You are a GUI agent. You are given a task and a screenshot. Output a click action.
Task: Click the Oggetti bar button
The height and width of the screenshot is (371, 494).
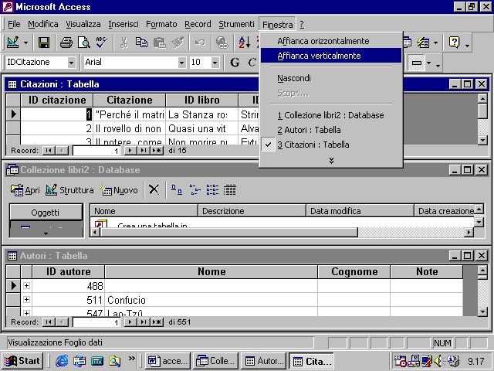[46, 213]
